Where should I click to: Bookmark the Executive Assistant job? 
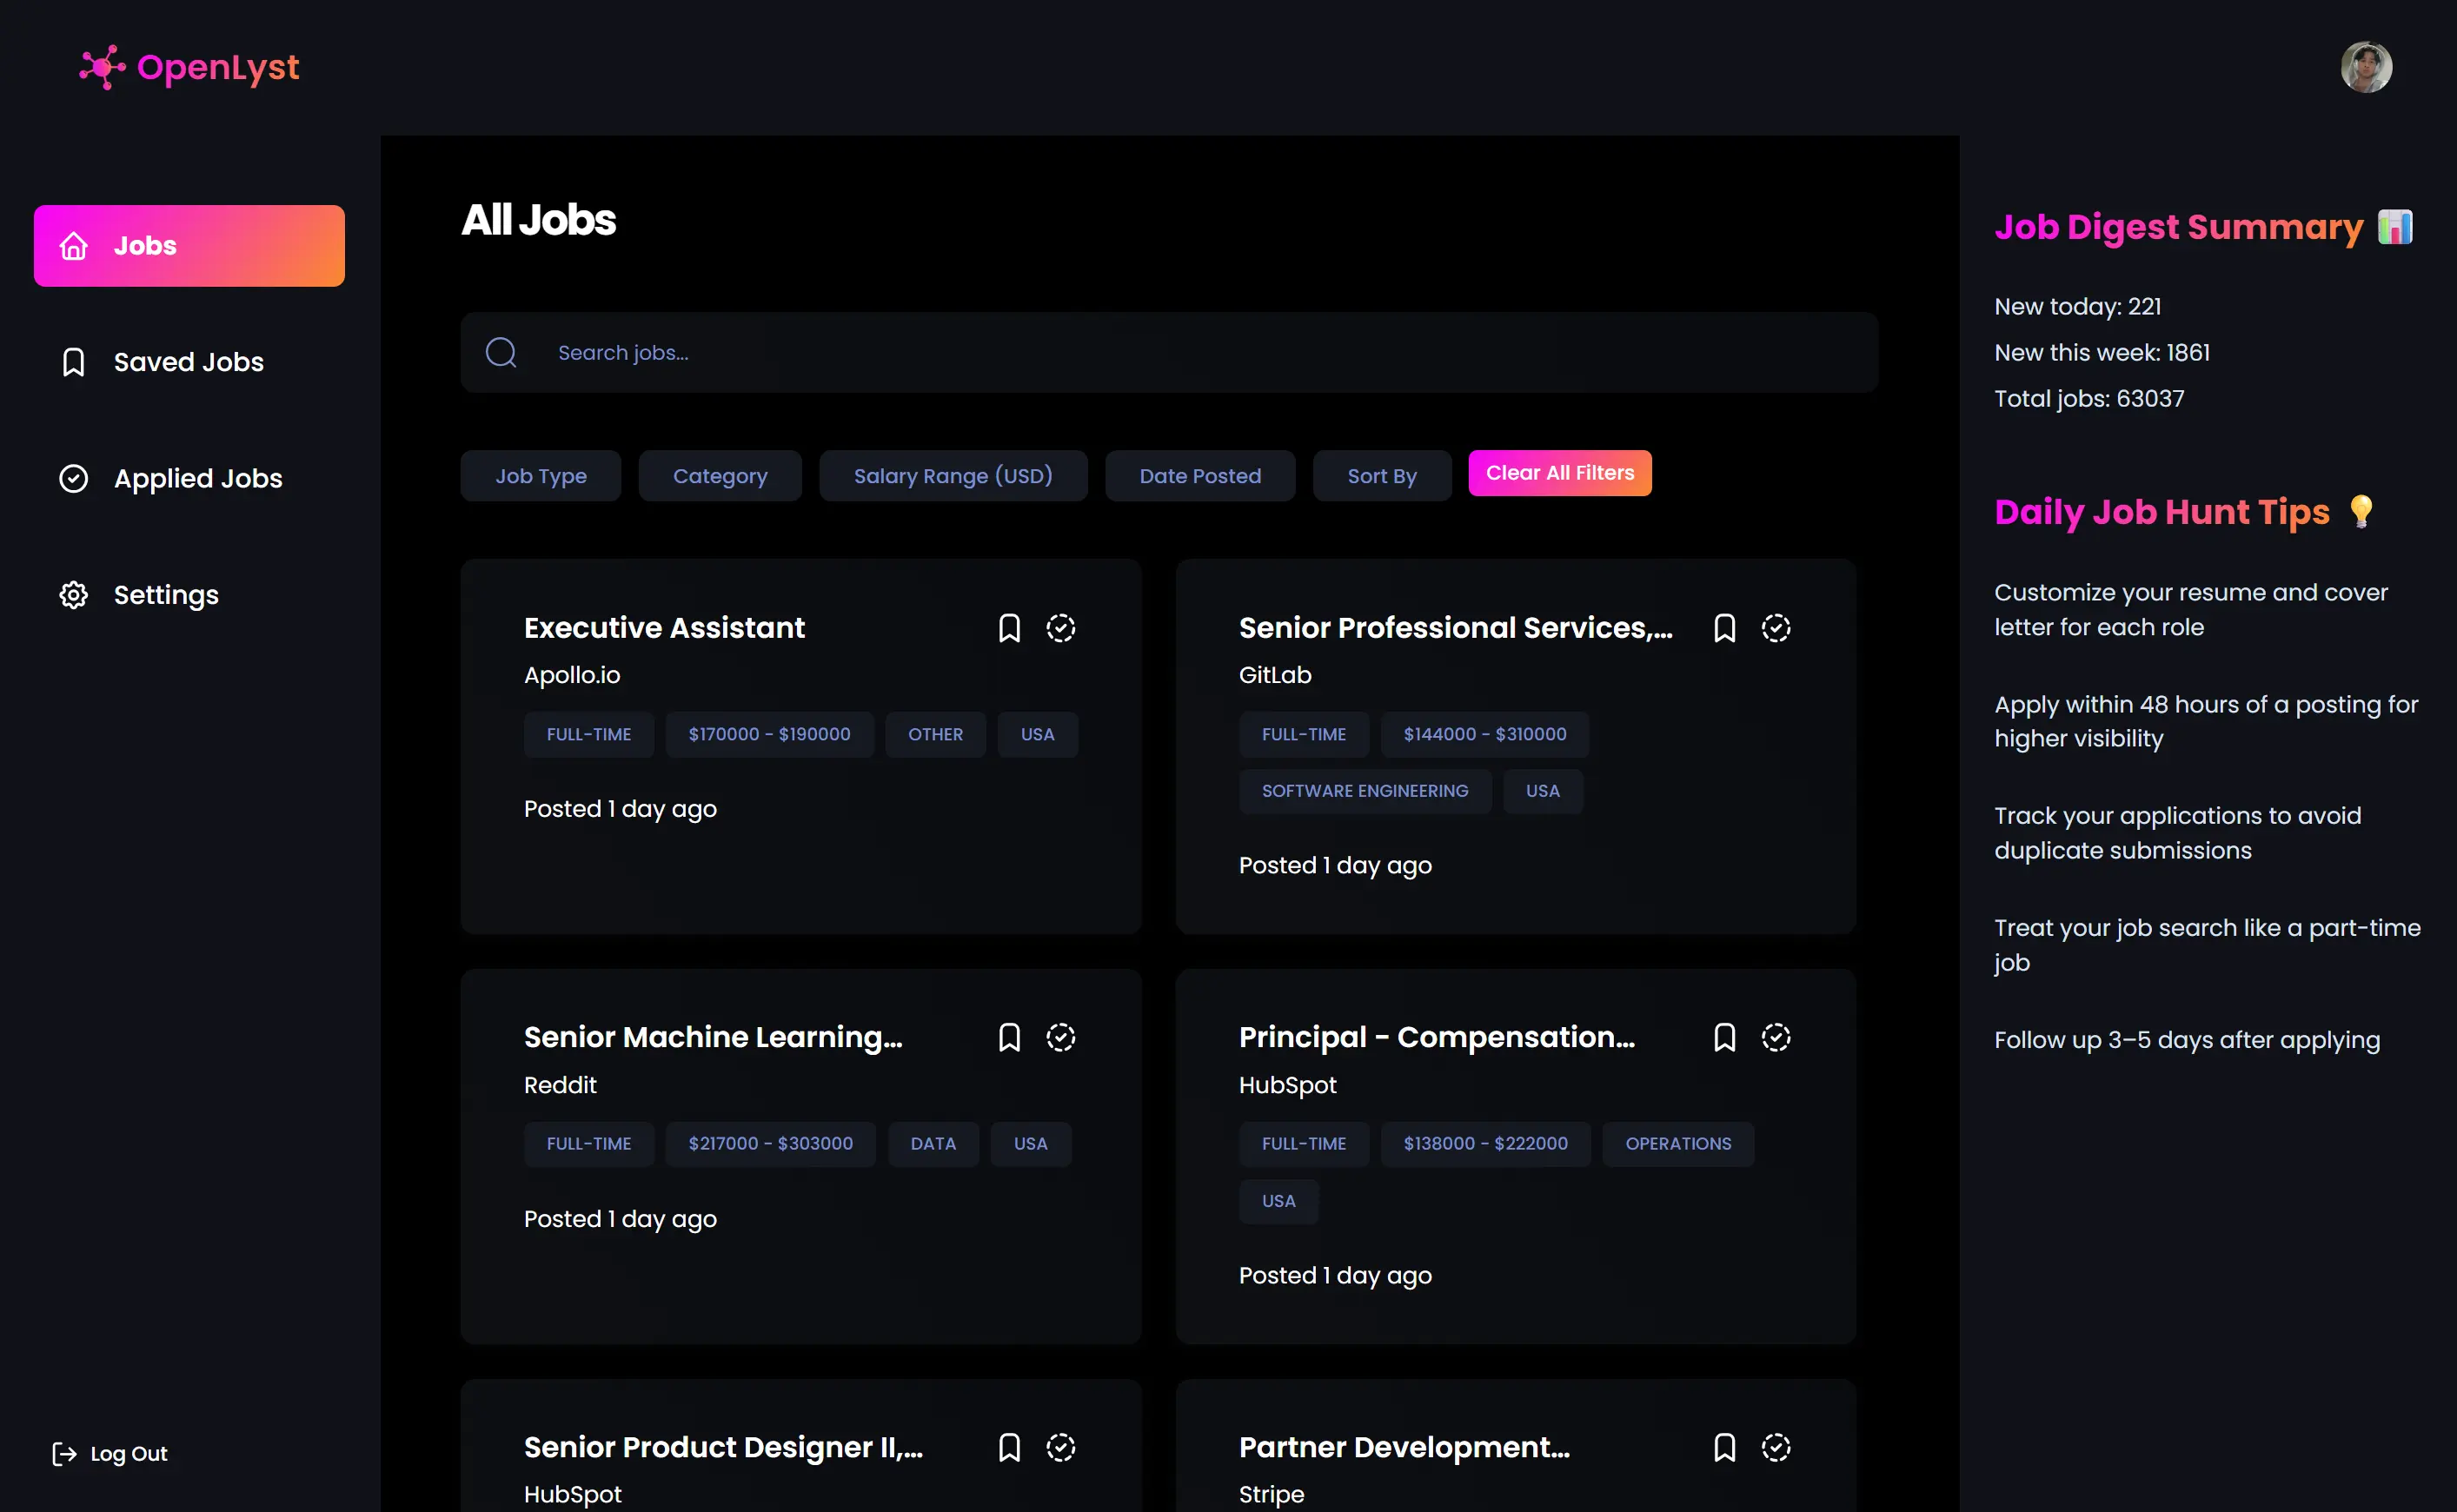click(1009, 628)
